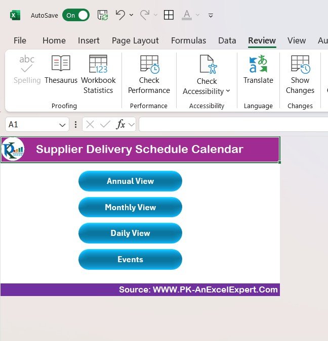Click the Undo arrow icon
Viewport: 328px width, 341px height.
click(x=120, y=15)
